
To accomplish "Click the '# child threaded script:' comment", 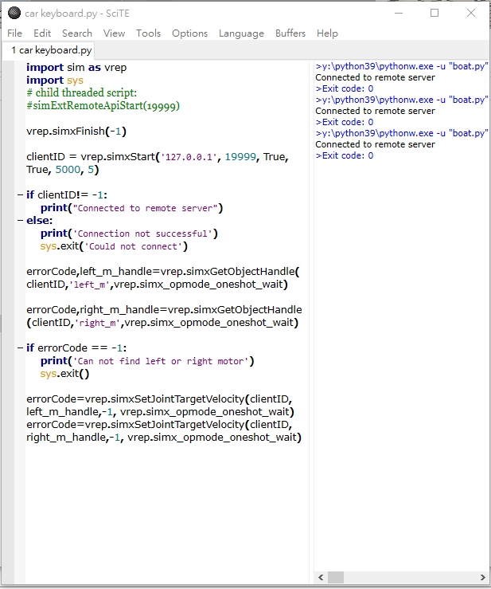I will pyautogui.click(x=81, y=92).
